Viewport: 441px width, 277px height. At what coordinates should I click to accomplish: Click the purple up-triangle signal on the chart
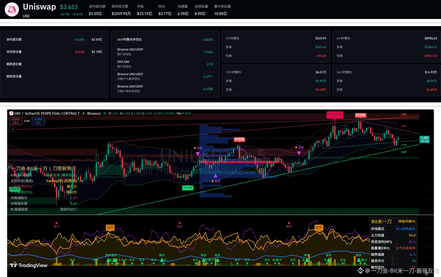coord(215,175)
